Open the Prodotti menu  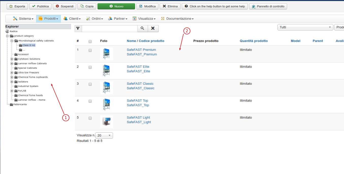coord(48,19)
